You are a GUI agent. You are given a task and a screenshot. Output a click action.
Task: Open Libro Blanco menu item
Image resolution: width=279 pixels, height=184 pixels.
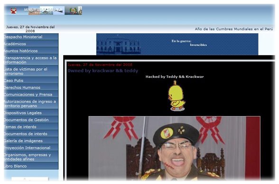[x=31, y=166]
